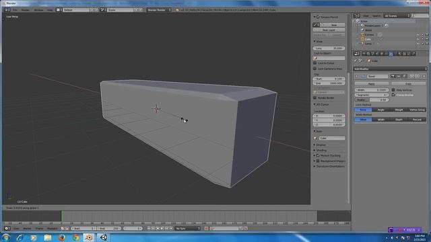Click the New Layer button
Image resolution: width=431 pixels, height=242 pixels.
[329, 30]
